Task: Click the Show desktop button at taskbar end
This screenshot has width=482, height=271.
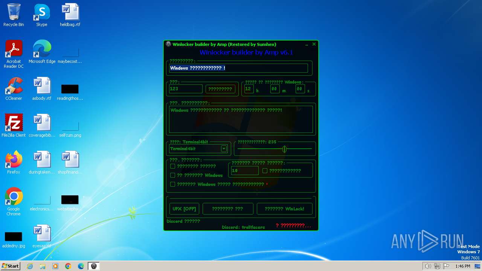Action: (477, 266)
